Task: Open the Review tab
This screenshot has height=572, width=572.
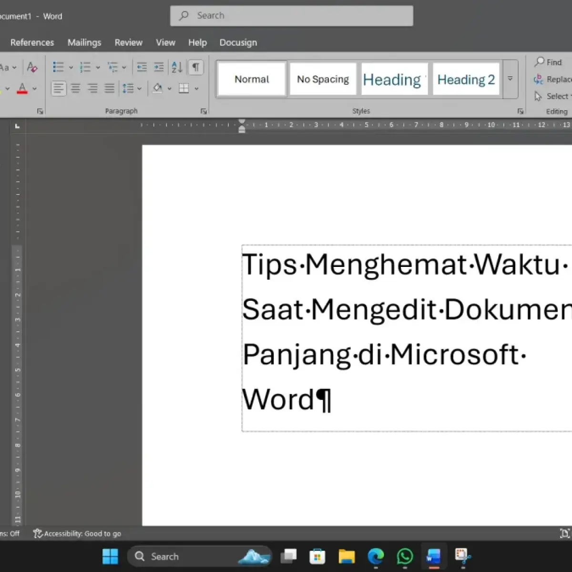Action: tap(128, 42)
